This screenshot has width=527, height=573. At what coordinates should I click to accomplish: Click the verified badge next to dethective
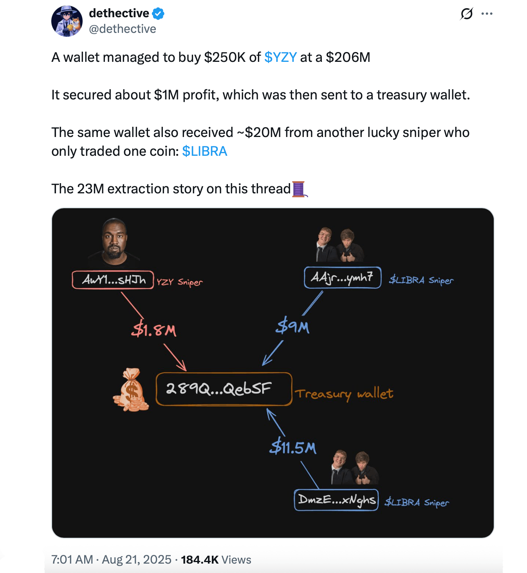pos(158,13)
